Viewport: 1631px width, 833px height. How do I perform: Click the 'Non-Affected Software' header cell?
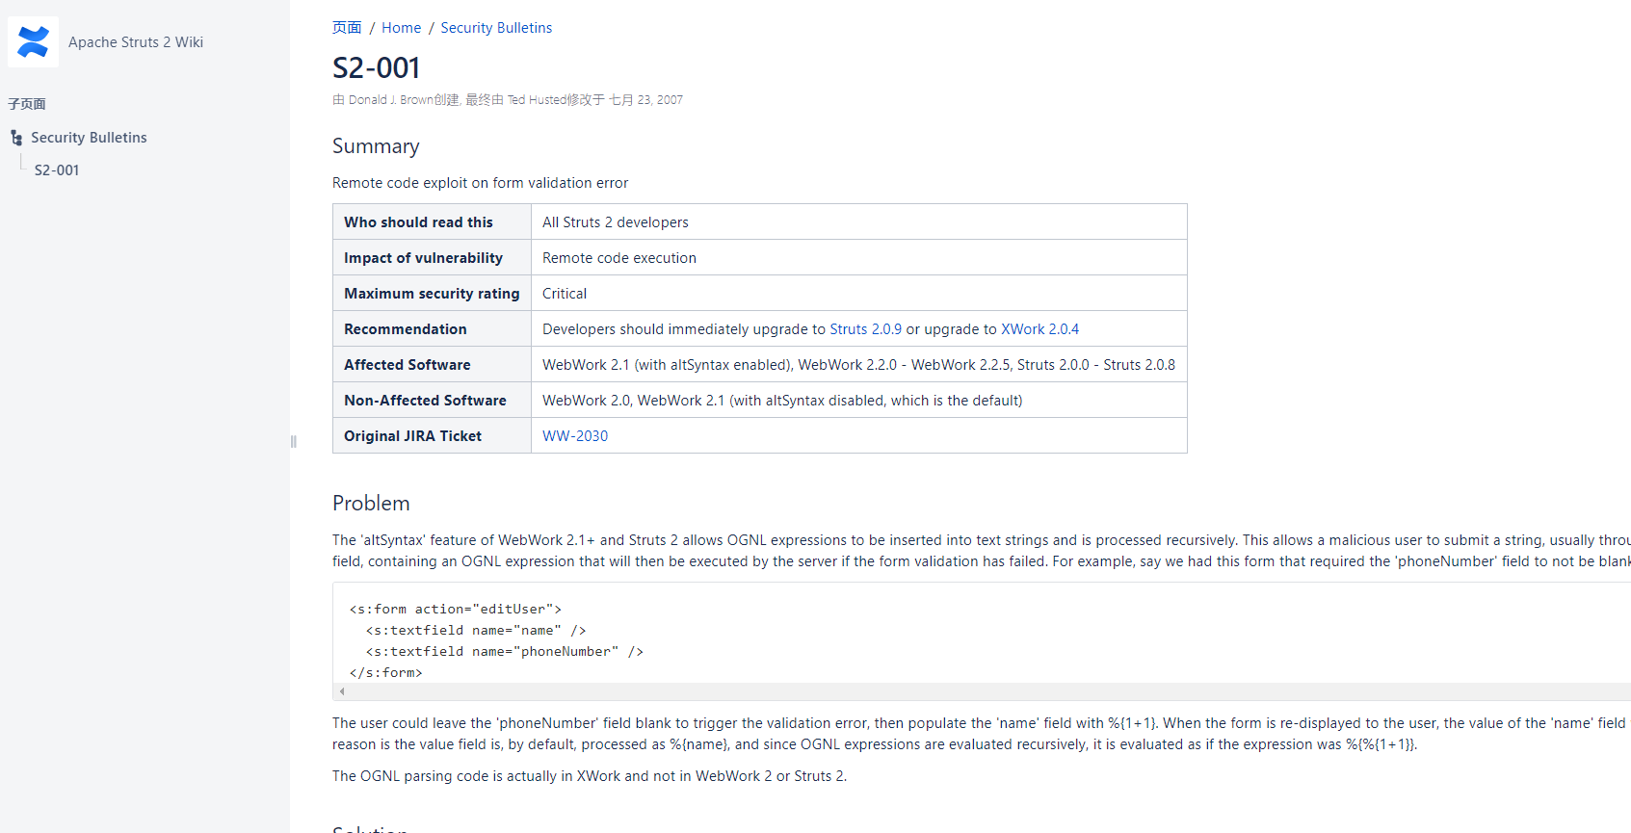tap(433, 400)
